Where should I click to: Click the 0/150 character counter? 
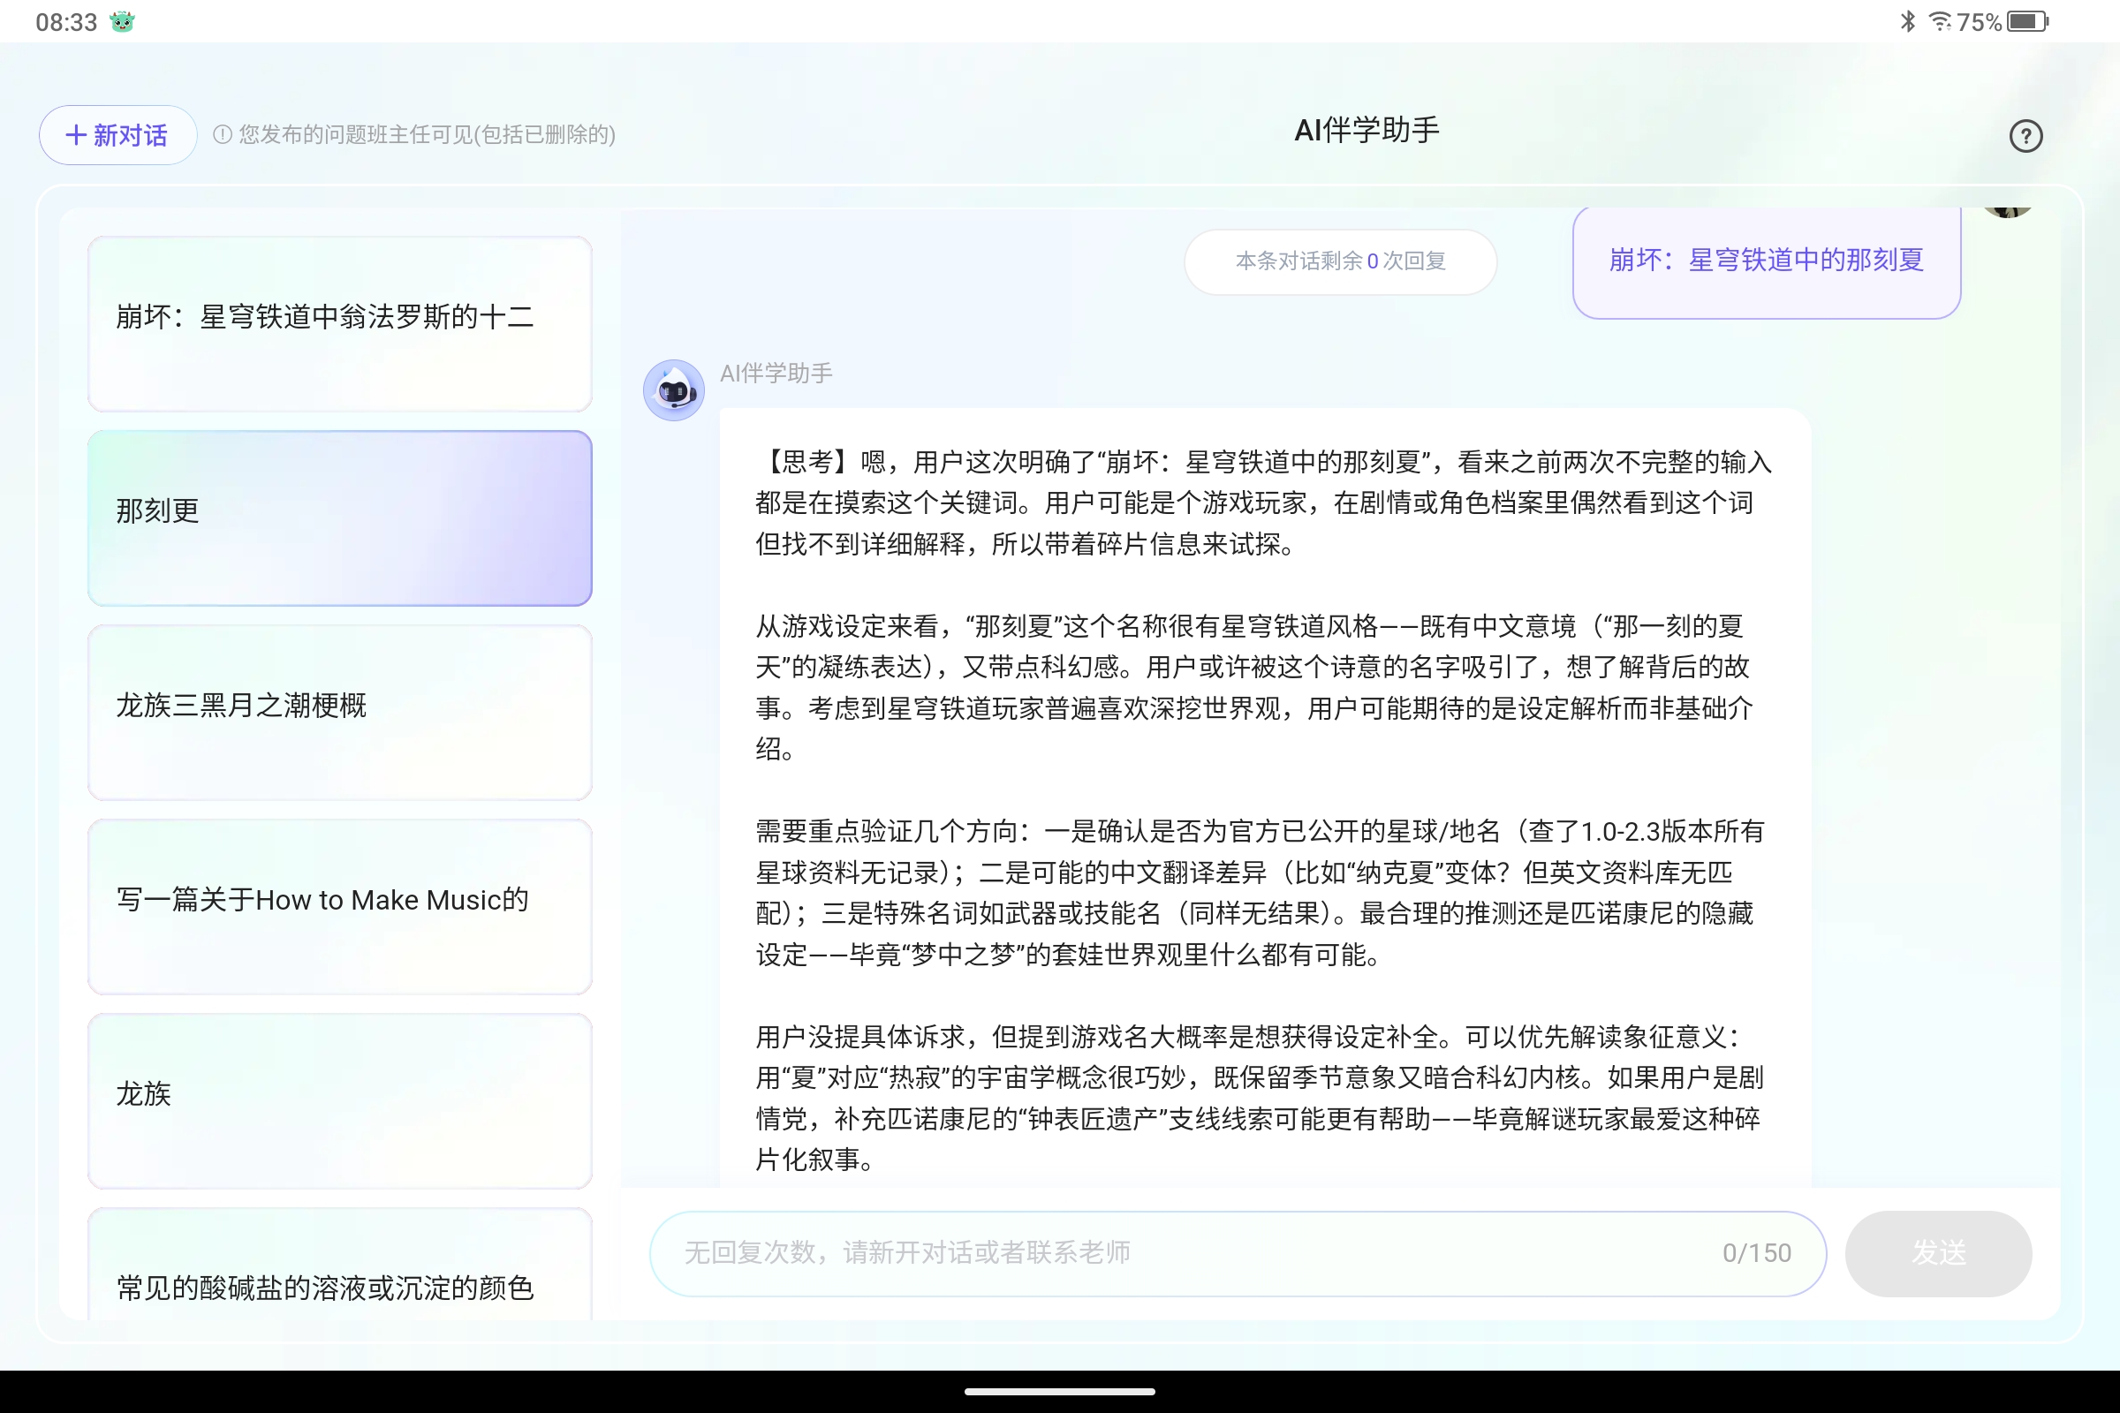[x=1757, y=1253]
